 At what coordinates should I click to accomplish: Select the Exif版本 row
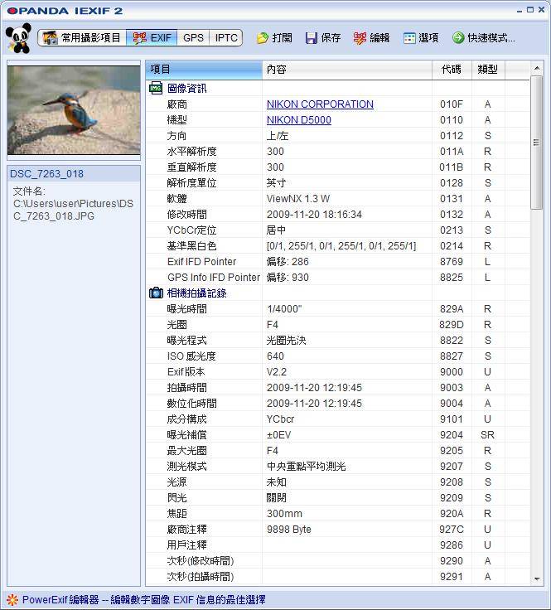click(x=338, y=372)
